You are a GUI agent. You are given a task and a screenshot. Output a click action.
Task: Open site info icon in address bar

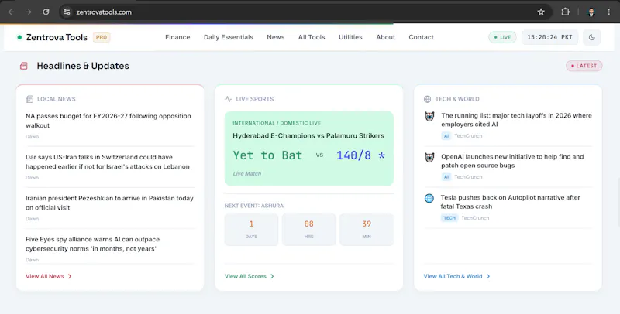pos(67,12)
